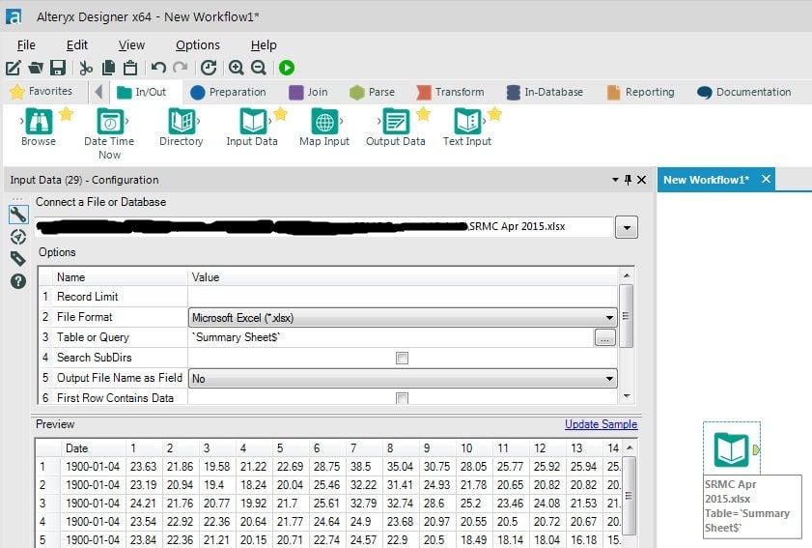The width and height of the screenshot is (812, 548).
Task: Switch to the In-Database tool category
Action: (x=545, y=92)
